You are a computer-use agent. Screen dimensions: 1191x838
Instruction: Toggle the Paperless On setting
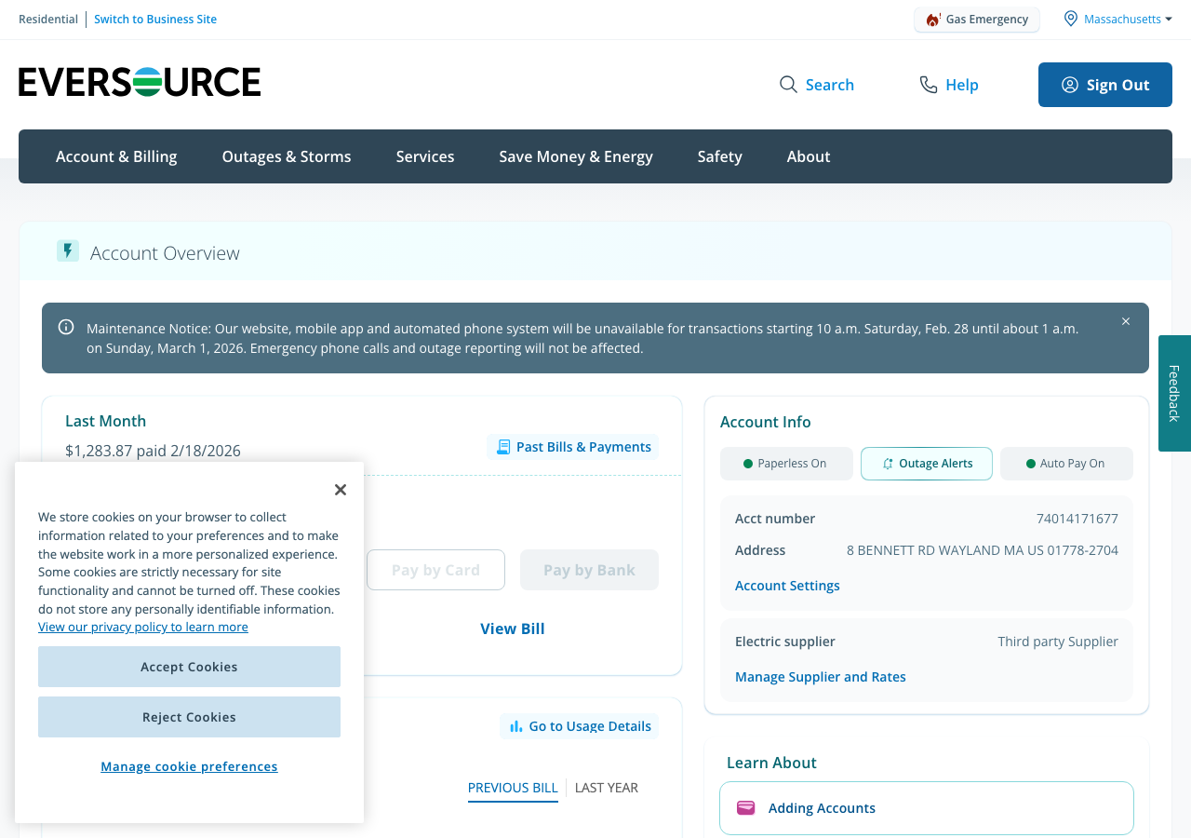(x=786, y=464)
